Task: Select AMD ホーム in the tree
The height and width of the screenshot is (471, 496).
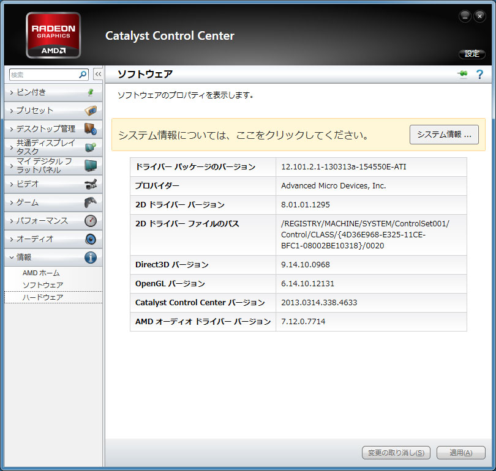Action: (41, 273)
